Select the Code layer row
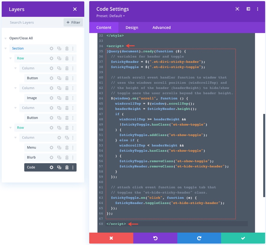The height and width of the screenshot is (245, 266). [50, 168]
